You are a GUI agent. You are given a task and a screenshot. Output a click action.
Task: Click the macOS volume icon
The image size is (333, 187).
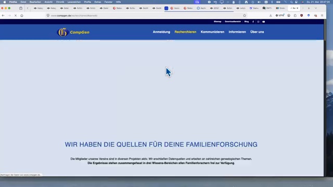pyautogui.click(x=259, y=2)
